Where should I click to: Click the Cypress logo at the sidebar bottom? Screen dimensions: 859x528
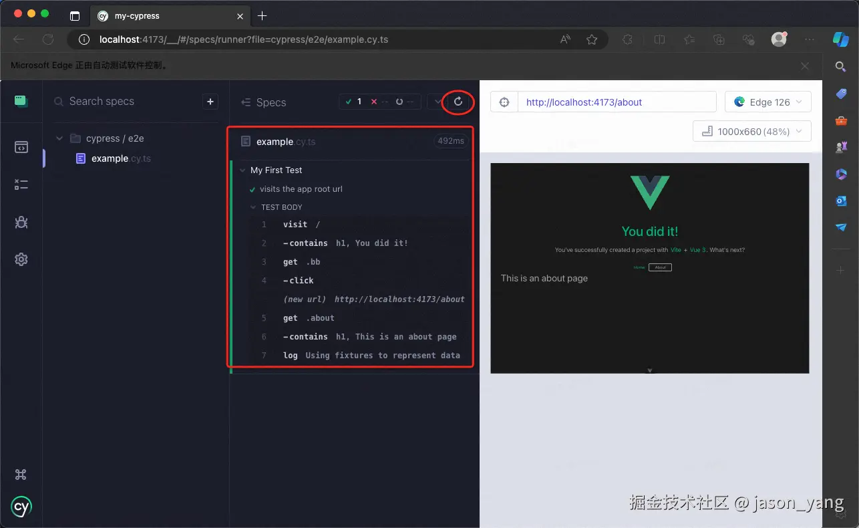click(21, 507)
